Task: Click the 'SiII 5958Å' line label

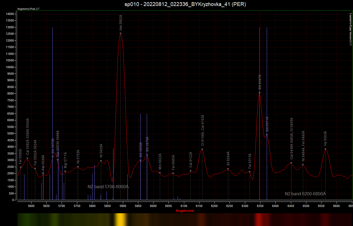Action: [141, 150]
